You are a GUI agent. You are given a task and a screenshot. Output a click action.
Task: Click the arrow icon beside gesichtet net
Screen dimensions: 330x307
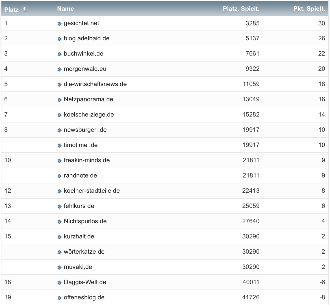(x=59, y=24)
